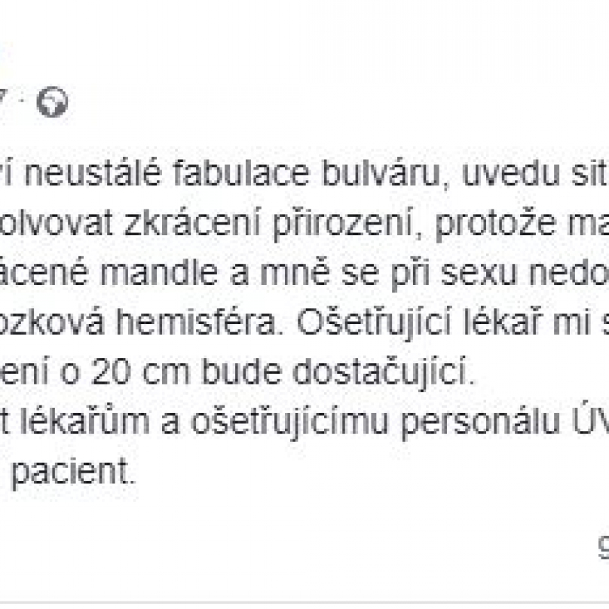Click the word "hemisféra"
Screen dimensions: 609x609
click(x=196, y=323)
